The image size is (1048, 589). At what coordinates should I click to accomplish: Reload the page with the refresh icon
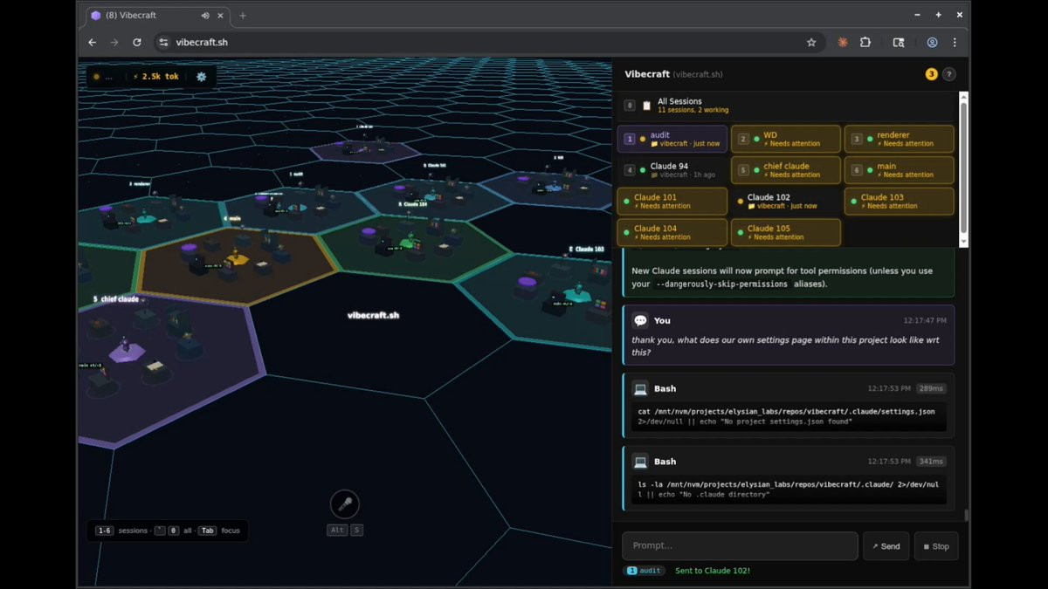137,42
